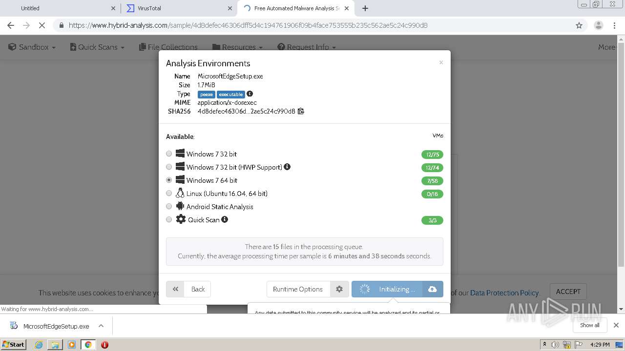Image resolution: width=625 pixels, height=351 pixels.
Task: Open Windows Explorer from taskbar
Action: [55, 344]
